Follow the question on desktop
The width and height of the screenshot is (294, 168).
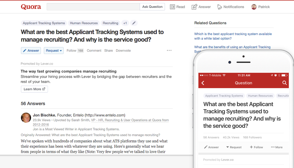point(71,51)
